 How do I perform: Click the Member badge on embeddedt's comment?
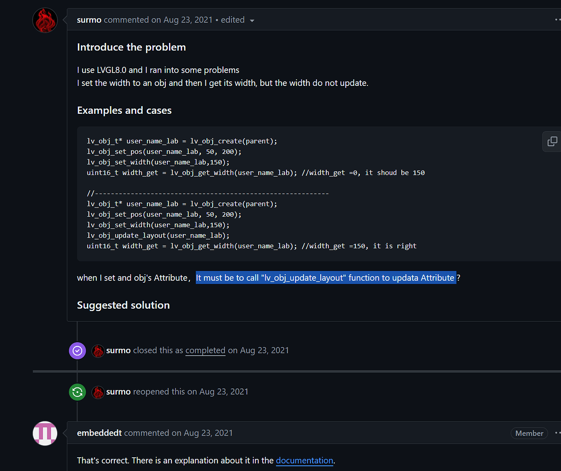(x=529, y=433)
